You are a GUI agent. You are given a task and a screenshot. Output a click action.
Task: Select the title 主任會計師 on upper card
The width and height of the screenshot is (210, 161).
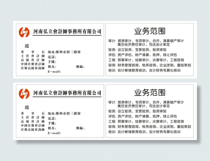pos(33,56)
